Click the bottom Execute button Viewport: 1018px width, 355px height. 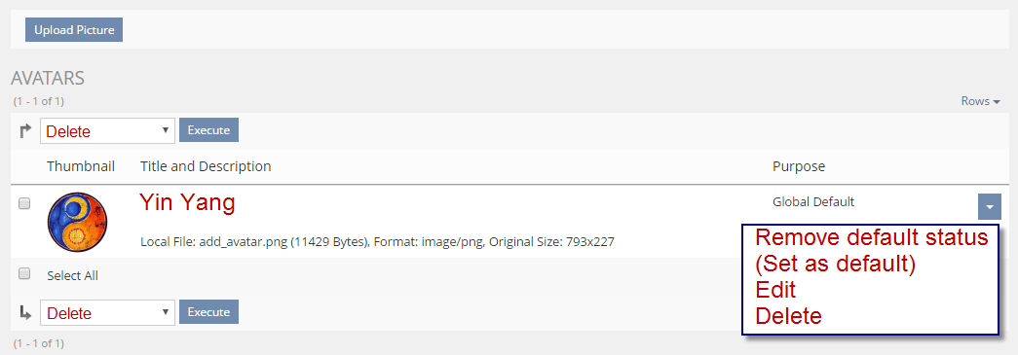pos(208,312)
